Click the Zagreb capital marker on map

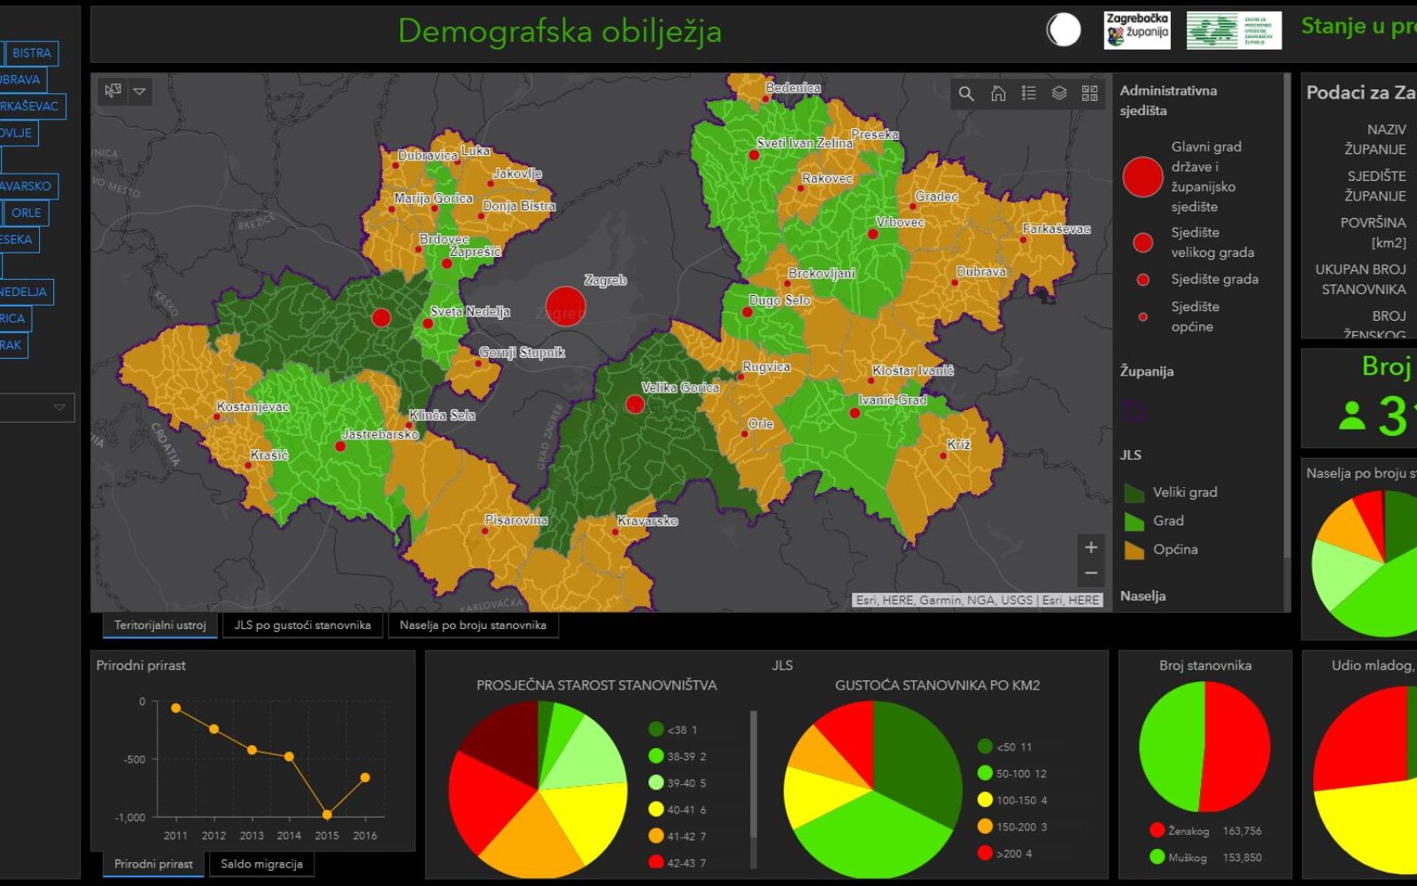coord(565,306)
